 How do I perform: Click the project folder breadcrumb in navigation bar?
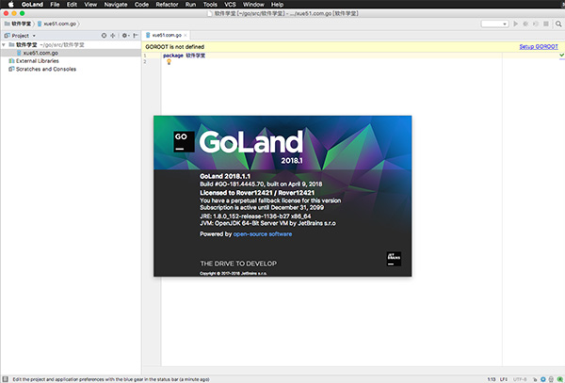[x=18, y=24]
